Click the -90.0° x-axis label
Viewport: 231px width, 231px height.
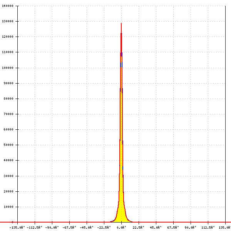(x=52, y=228)
